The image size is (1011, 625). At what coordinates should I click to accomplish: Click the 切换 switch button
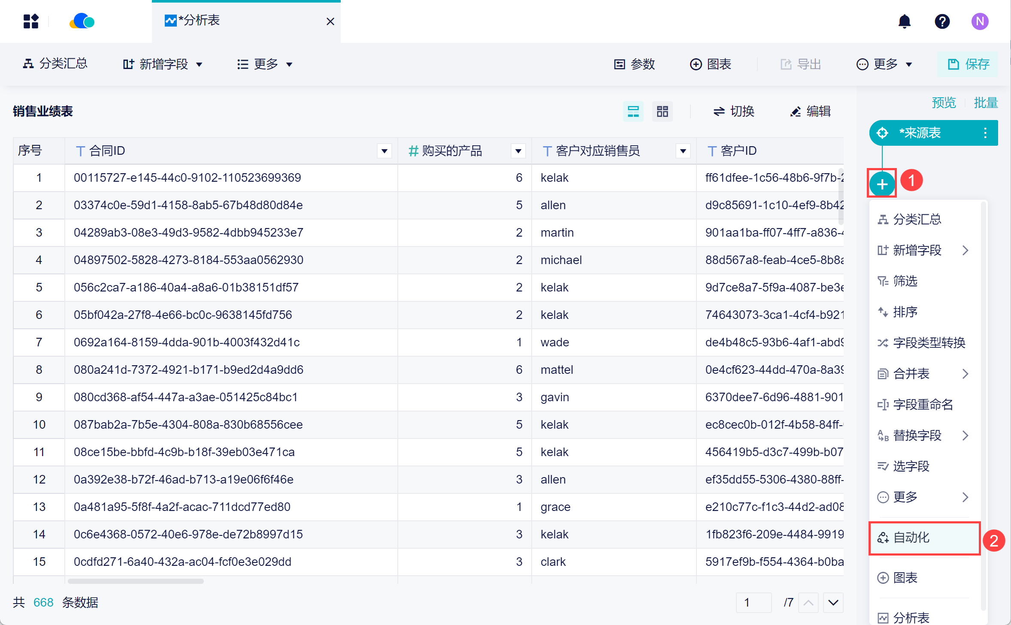[734, 111]
